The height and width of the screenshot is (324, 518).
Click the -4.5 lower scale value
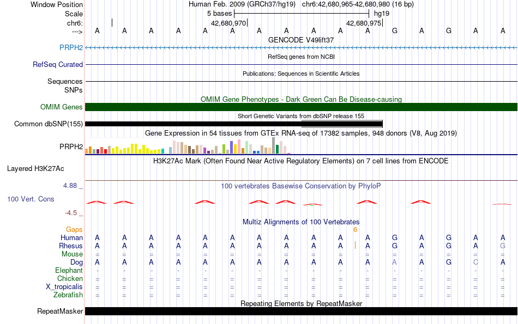tap(71, 213)
